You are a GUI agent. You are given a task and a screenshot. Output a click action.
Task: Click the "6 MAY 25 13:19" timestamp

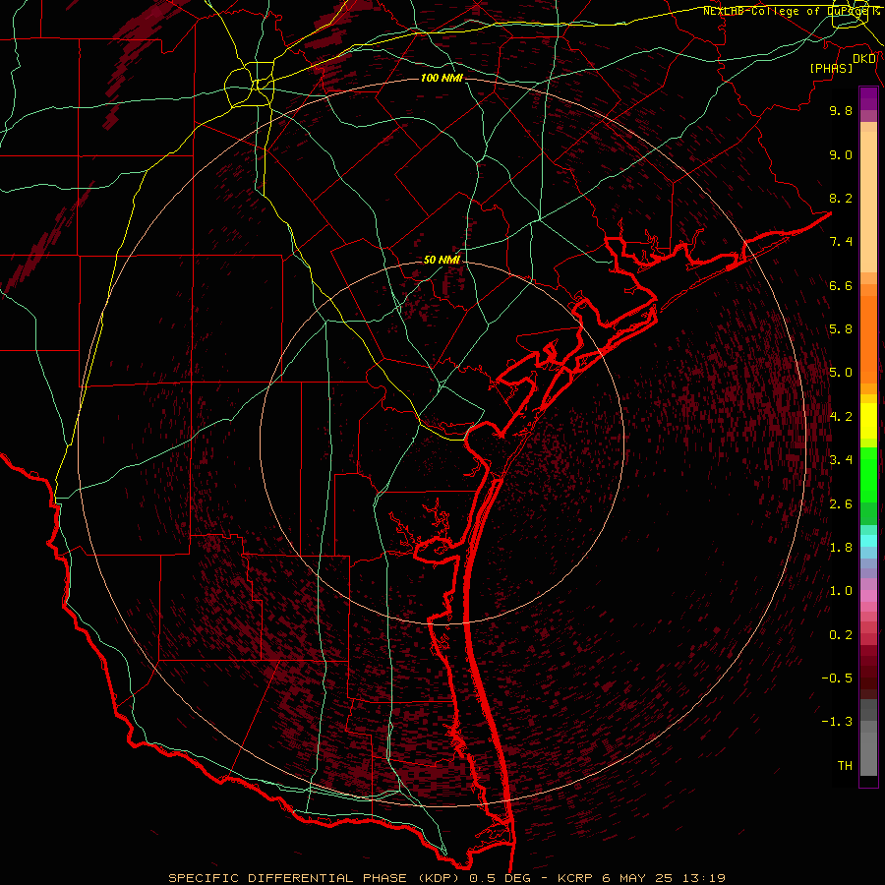pyautogui.click(x=664, y=878)
